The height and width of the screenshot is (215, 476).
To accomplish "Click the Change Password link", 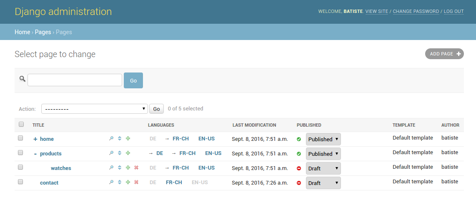I will 416,12.
